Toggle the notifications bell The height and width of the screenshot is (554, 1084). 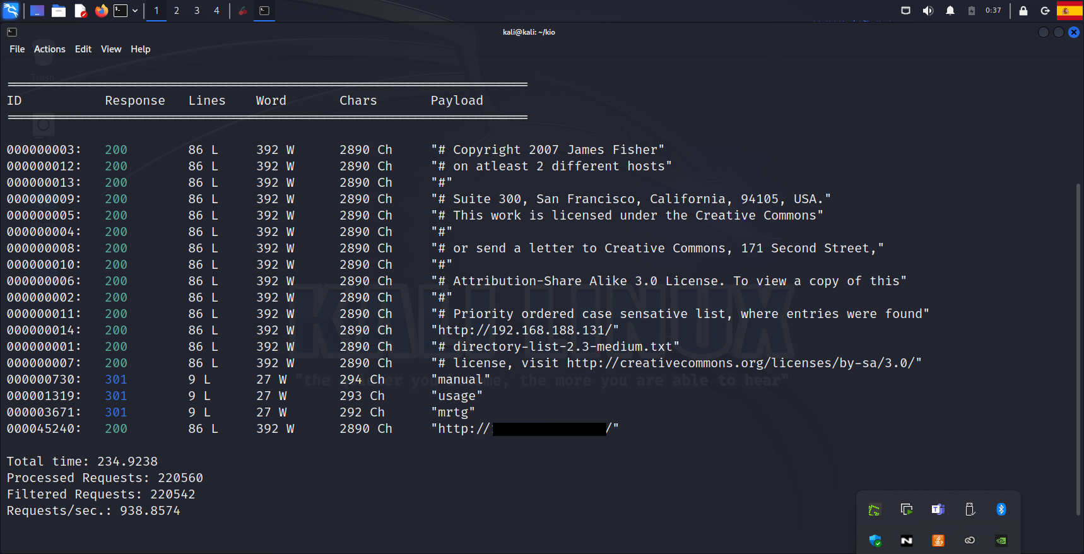(950, 11)
